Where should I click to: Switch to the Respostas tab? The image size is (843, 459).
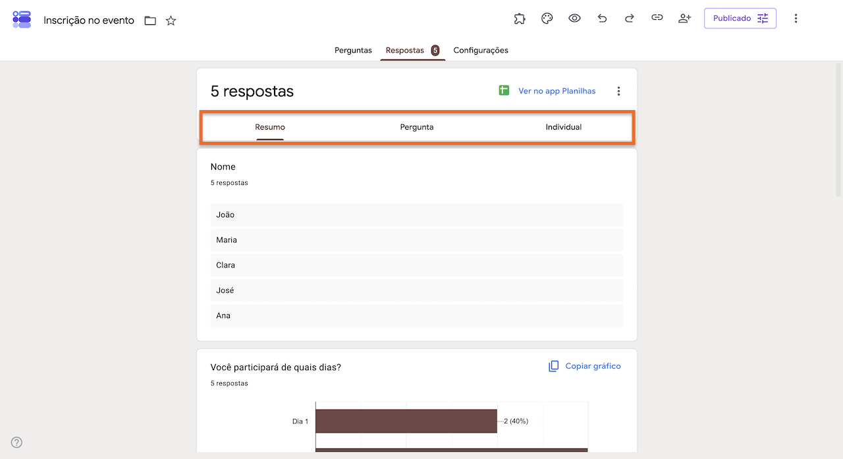(x=412, y=50)
